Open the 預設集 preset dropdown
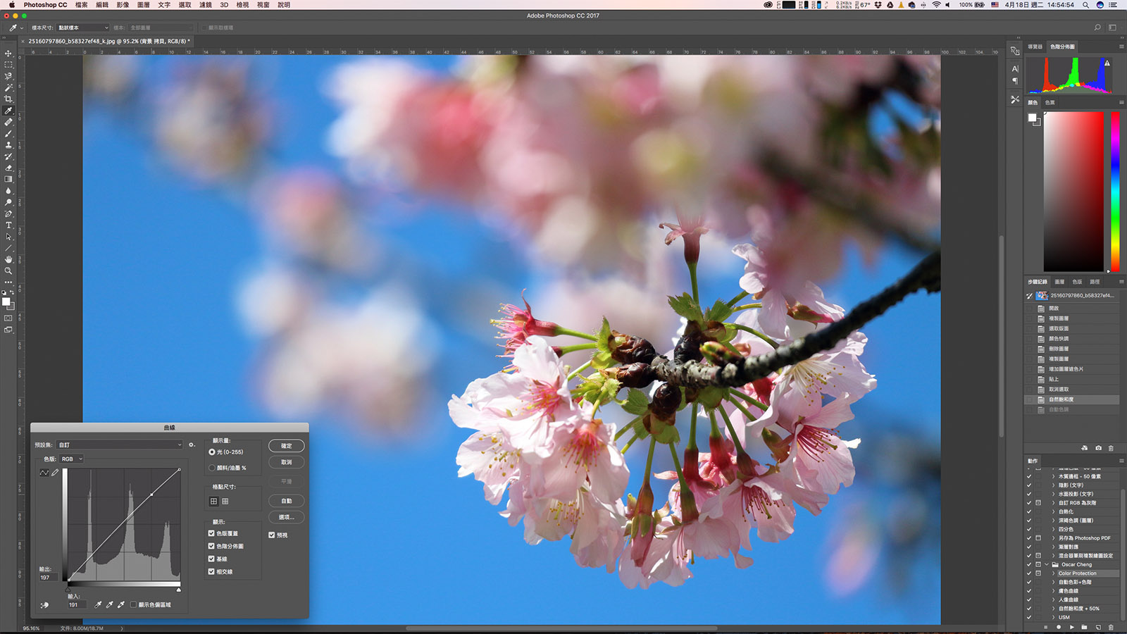Image resolution: width=1127 pixels, height=634 pixels. click(x=120, y=445)
